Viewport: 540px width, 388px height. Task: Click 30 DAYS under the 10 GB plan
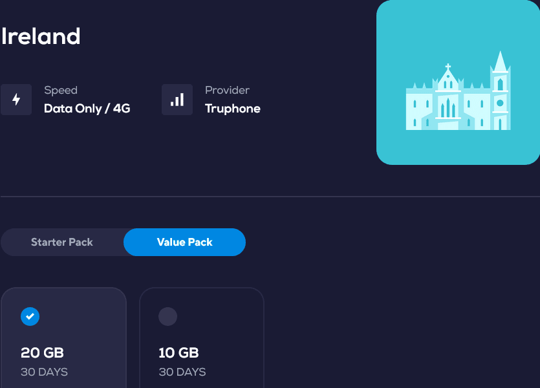pos(182,372)
